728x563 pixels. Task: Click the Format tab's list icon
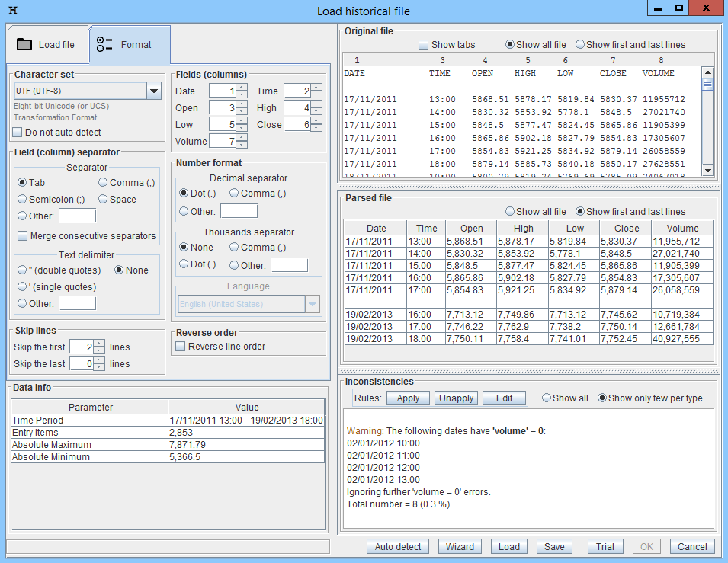(104, 44)
